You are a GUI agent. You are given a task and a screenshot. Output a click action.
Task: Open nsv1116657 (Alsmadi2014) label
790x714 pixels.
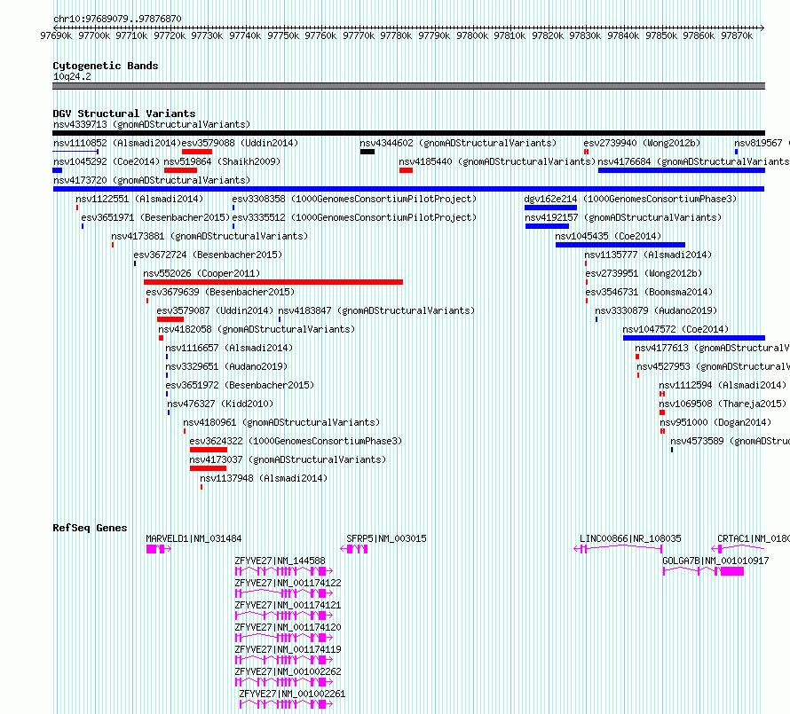tap(229, 348)
